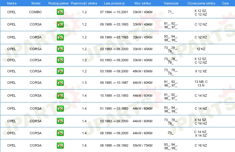This screenshot has width=235, height=152.
Task: Select the engine code X 12 XE
Action: tap(201, 71)
